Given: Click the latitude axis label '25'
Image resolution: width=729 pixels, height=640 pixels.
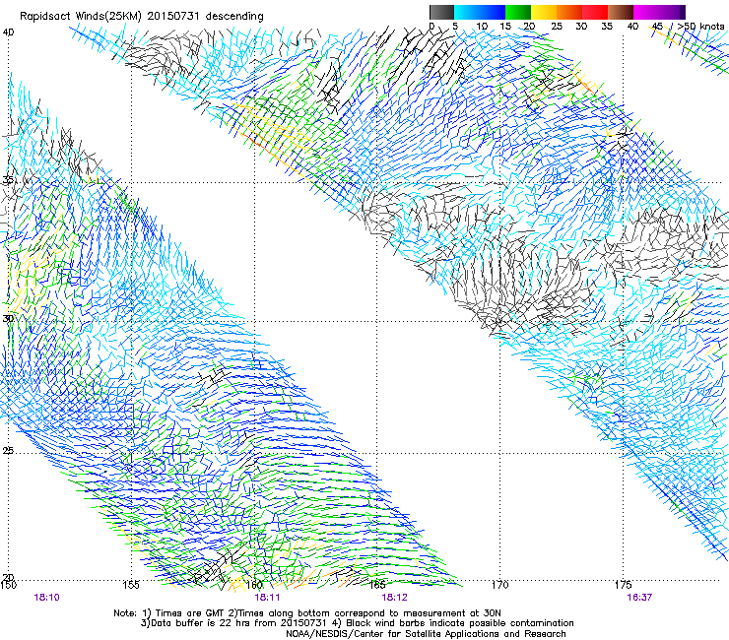Looking at the screenshot, I should point(8,450).
